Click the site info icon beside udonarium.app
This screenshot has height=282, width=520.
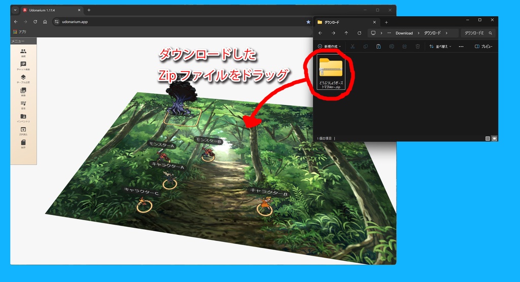[x=57, y=21]
